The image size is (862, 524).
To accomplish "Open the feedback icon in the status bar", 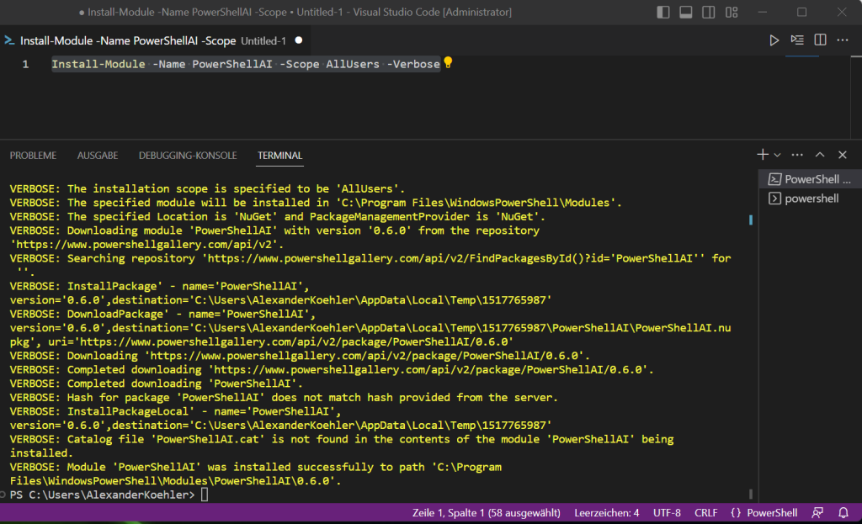I will click(817, 513).
